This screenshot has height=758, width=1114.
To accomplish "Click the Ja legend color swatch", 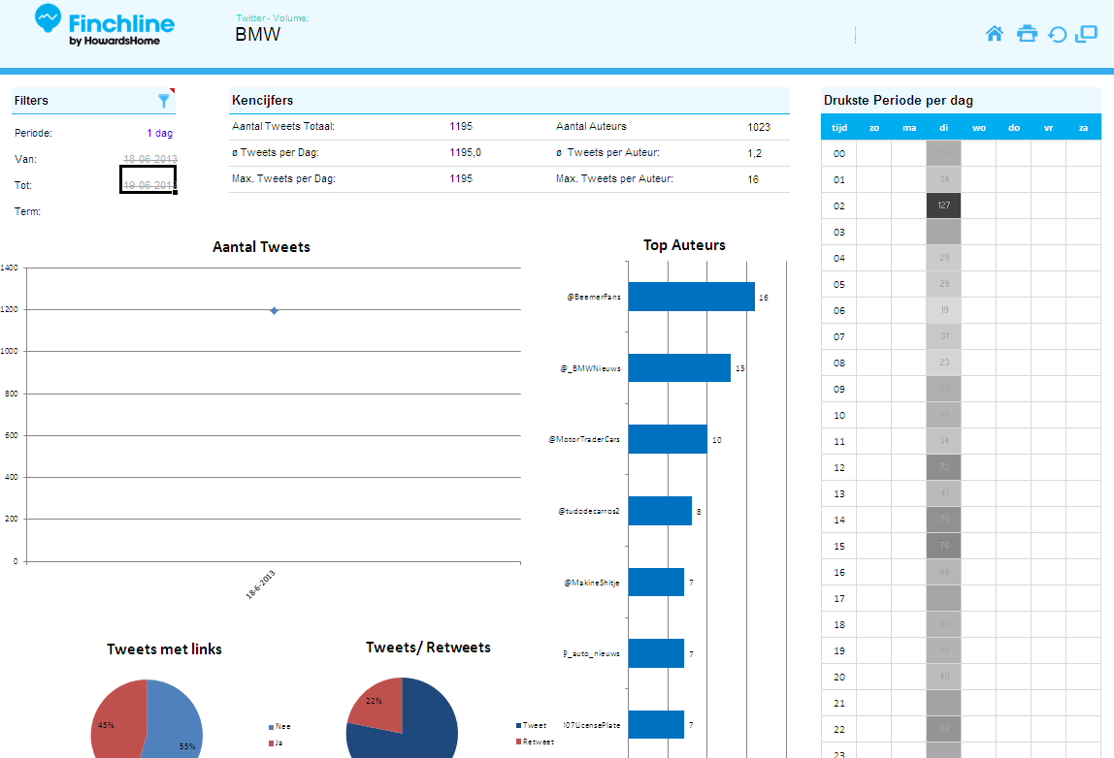I will click(x=272, y=743).
